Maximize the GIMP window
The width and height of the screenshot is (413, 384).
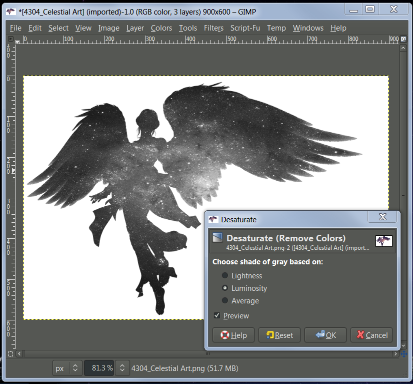tap(370, 9)
